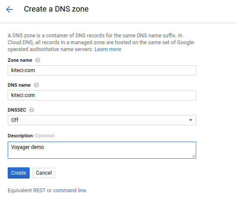The height and width of the screenshot is (200, 236).
Task: Open the Zone name help tooltip icon
Action: click(38, 60)
